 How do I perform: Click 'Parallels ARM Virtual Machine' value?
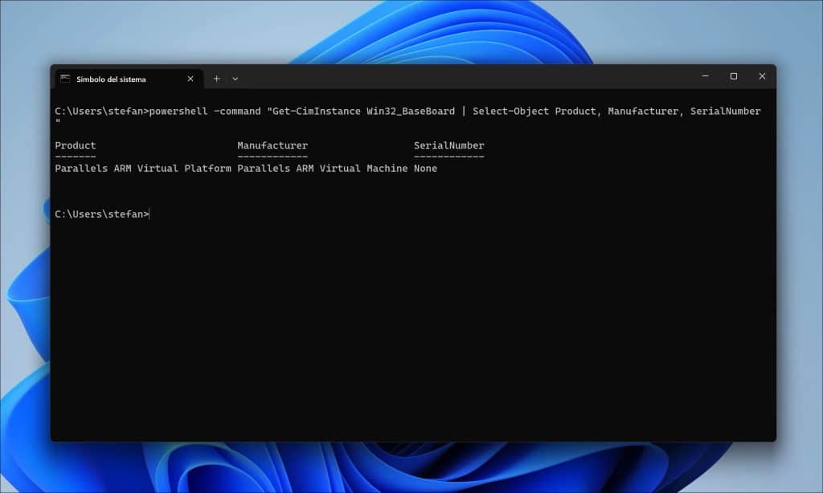click(x=322, y=169)
